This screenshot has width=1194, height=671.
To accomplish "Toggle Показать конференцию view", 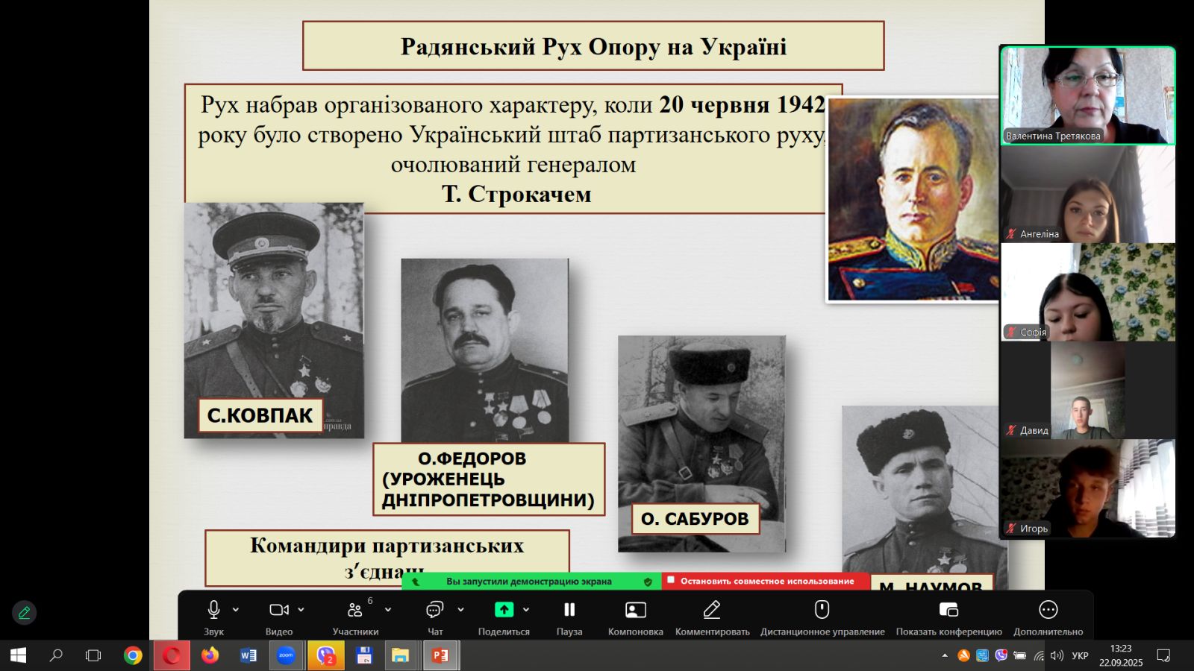I will [948, 610].
